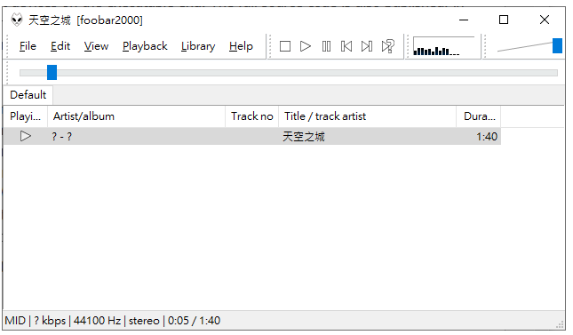Select the 天空之城 track row
Viewport: 573px width, 335px height.
(x=251, y=137)
